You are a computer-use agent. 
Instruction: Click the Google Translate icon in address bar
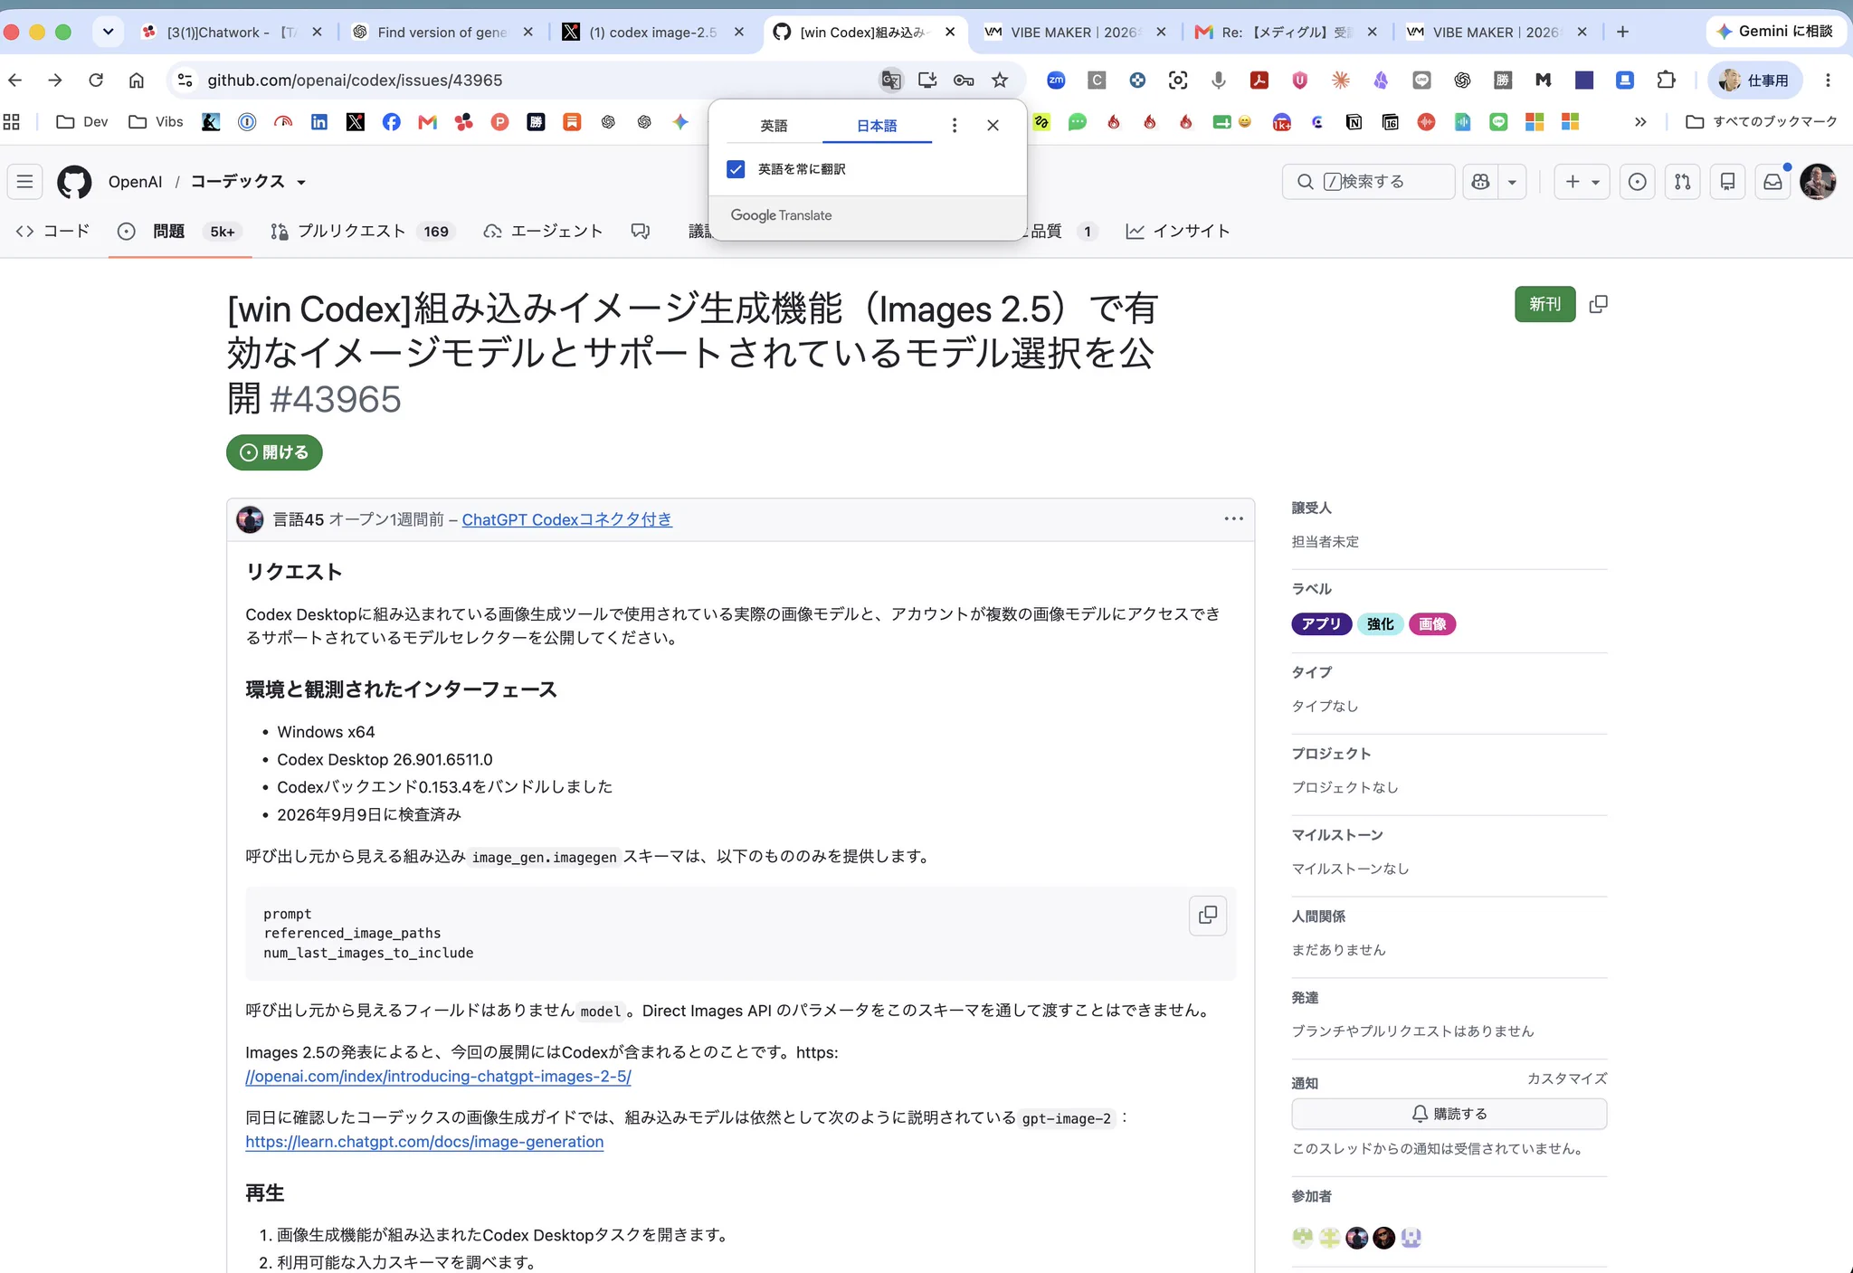(891, 81)
